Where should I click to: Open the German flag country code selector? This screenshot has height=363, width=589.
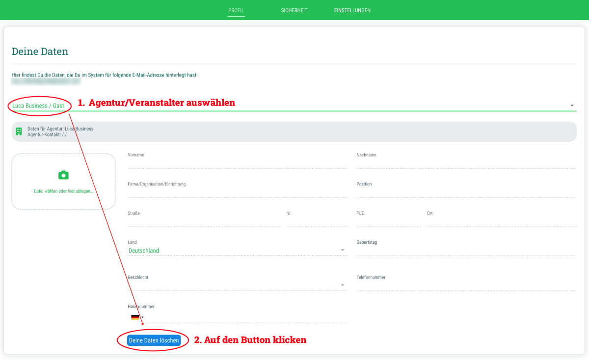pos(136,317)
